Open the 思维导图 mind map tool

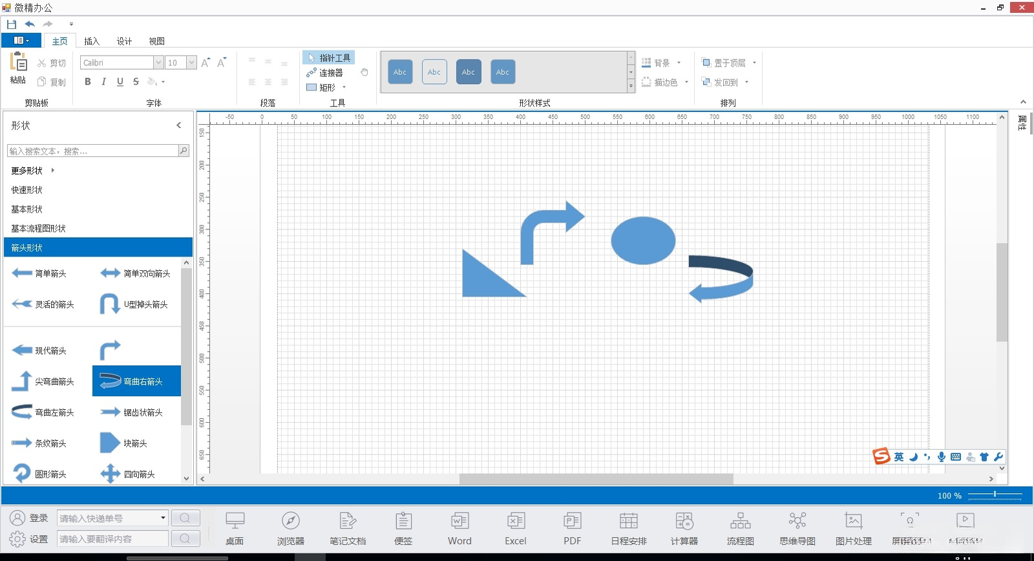[x=797, y=529]
